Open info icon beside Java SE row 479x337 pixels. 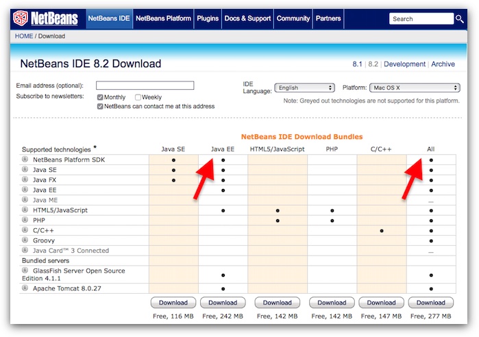point(25,169)
